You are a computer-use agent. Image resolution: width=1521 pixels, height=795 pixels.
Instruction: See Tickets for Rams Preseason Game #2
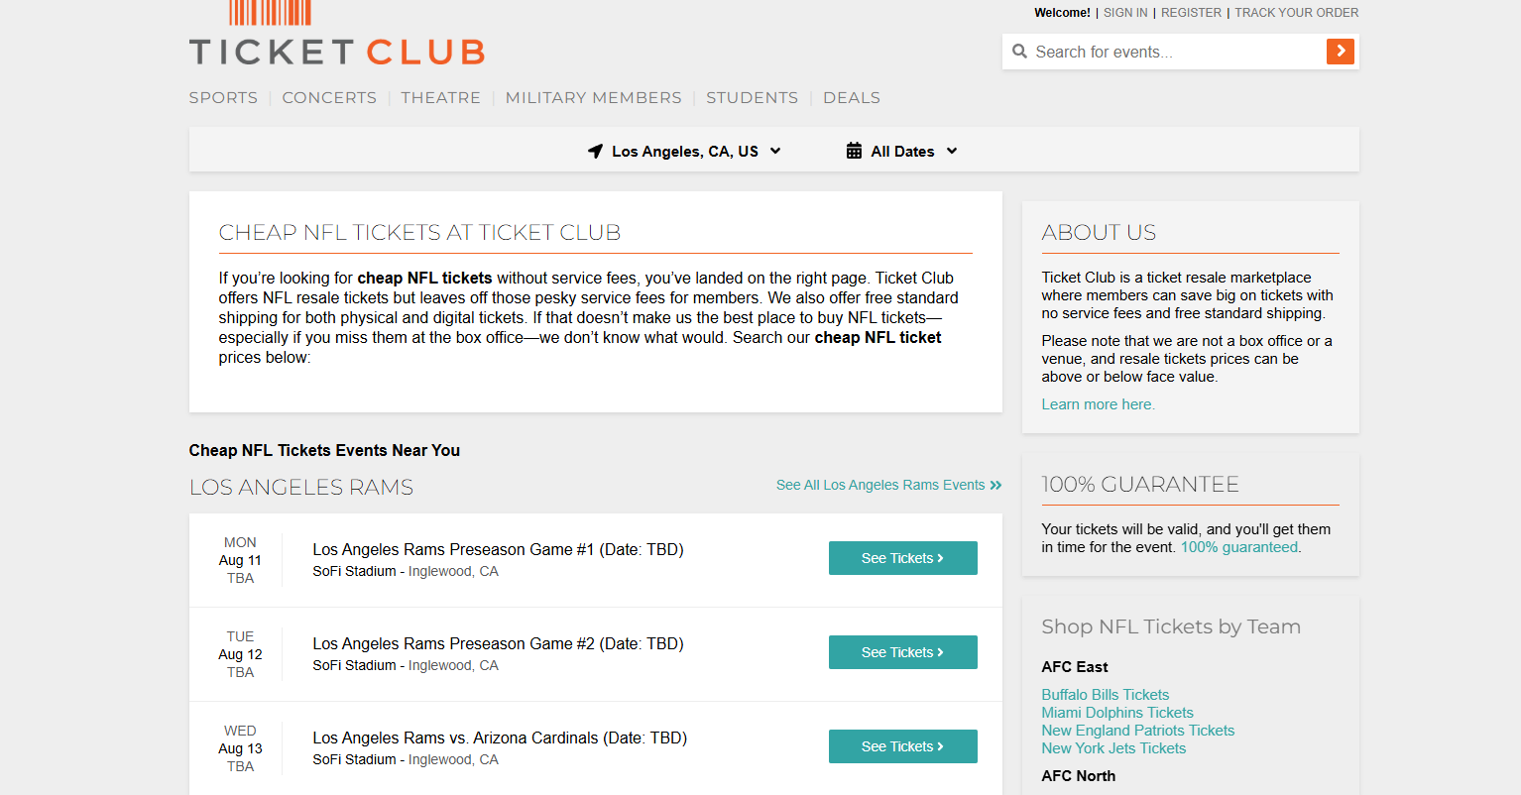coord(902,652)
